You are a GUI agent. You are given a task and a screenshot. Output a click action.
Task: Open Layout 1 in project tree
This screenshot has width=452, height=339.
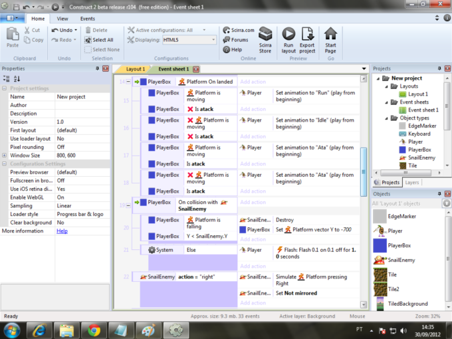click(x=413, y=94)
